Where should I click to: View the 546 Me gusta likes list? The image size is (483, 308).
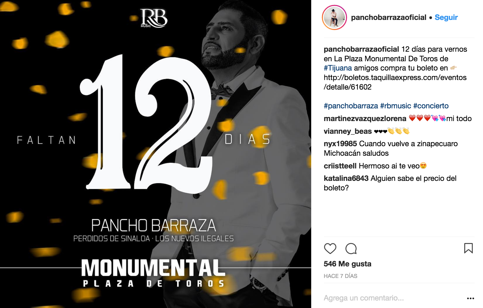click(x=347, y=264)
